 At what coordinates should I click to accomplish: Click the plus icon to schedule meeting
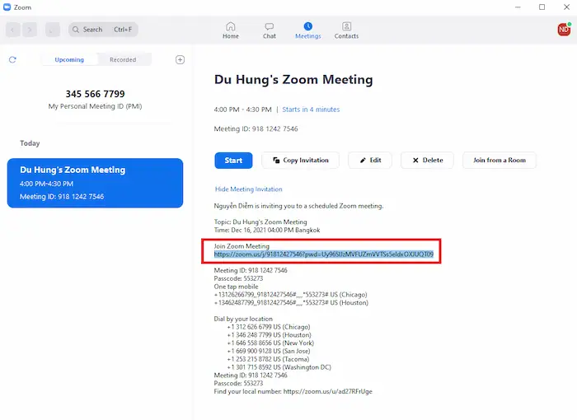pyautogui.click(x=181, y=60)
